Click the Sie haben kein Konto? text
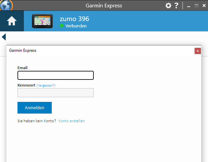 [37, 121]
